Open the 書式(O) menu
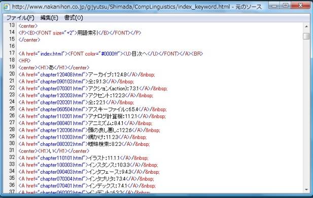Screen dimensions: 313x198 coord(74,18)
